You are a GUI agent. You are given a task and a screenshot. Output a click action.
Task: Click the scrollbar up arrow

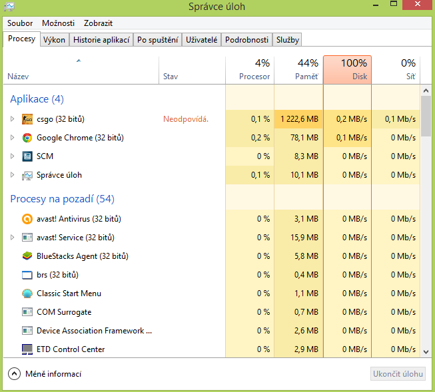(426, 91)
